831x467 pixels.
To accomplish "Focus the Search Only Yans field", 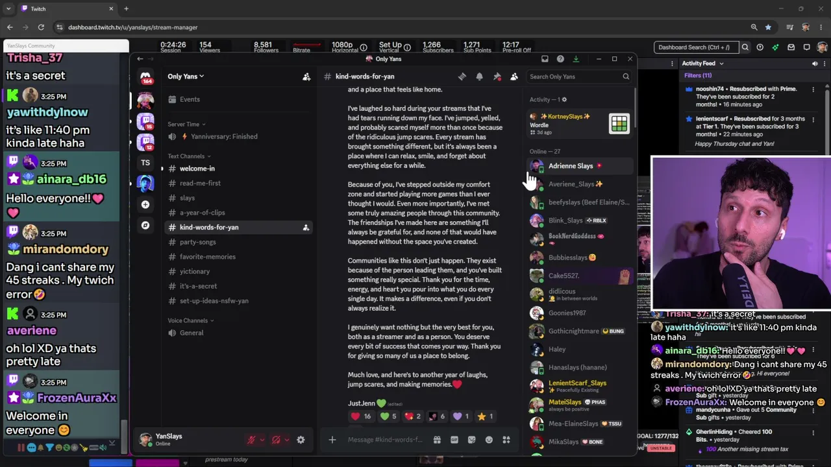I will coord(579,77).
